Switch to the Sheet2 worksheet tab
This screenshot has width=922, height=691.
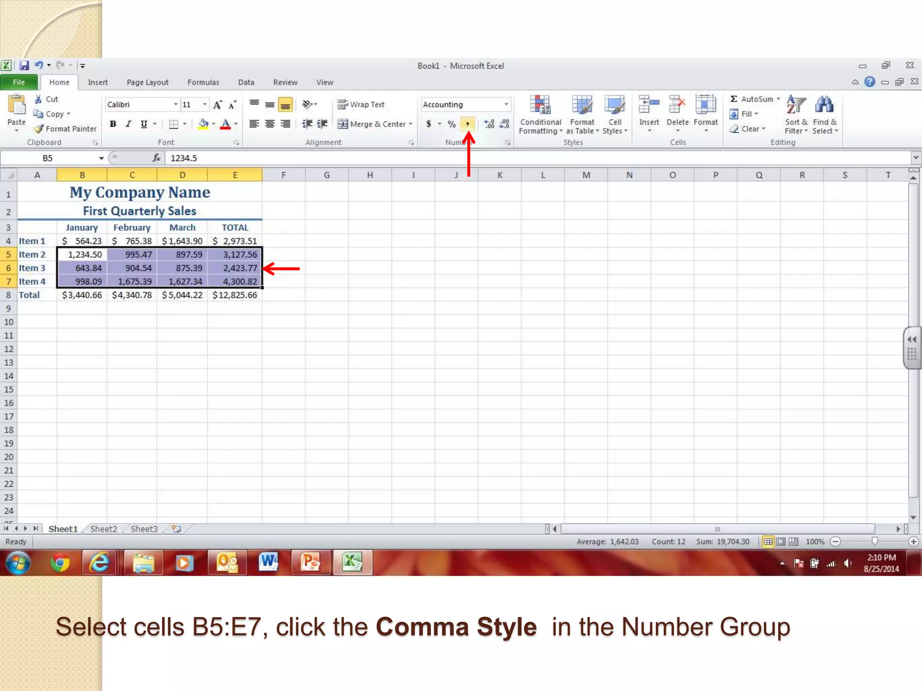(x=104, y=529)
